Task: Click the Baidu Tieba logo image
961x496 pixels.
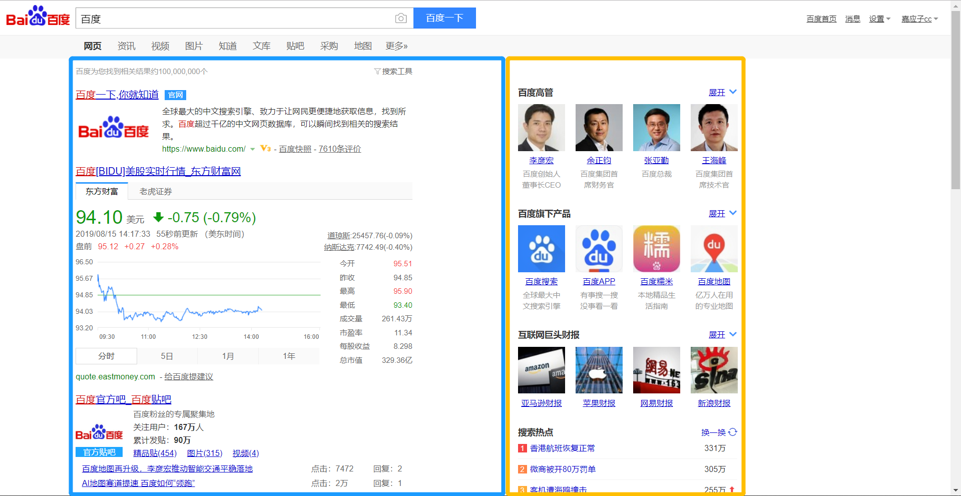Action: [99, 433]
